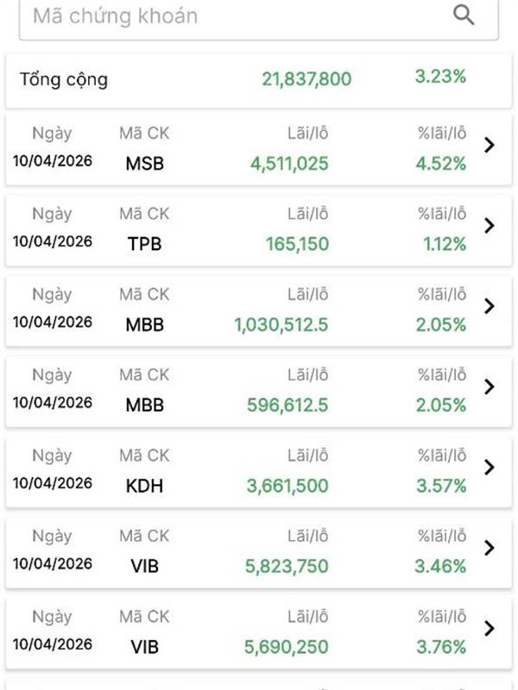This screenshot has height=690, width=518.
Task: Select the Tổng cộng label
Action: point(64,79)
